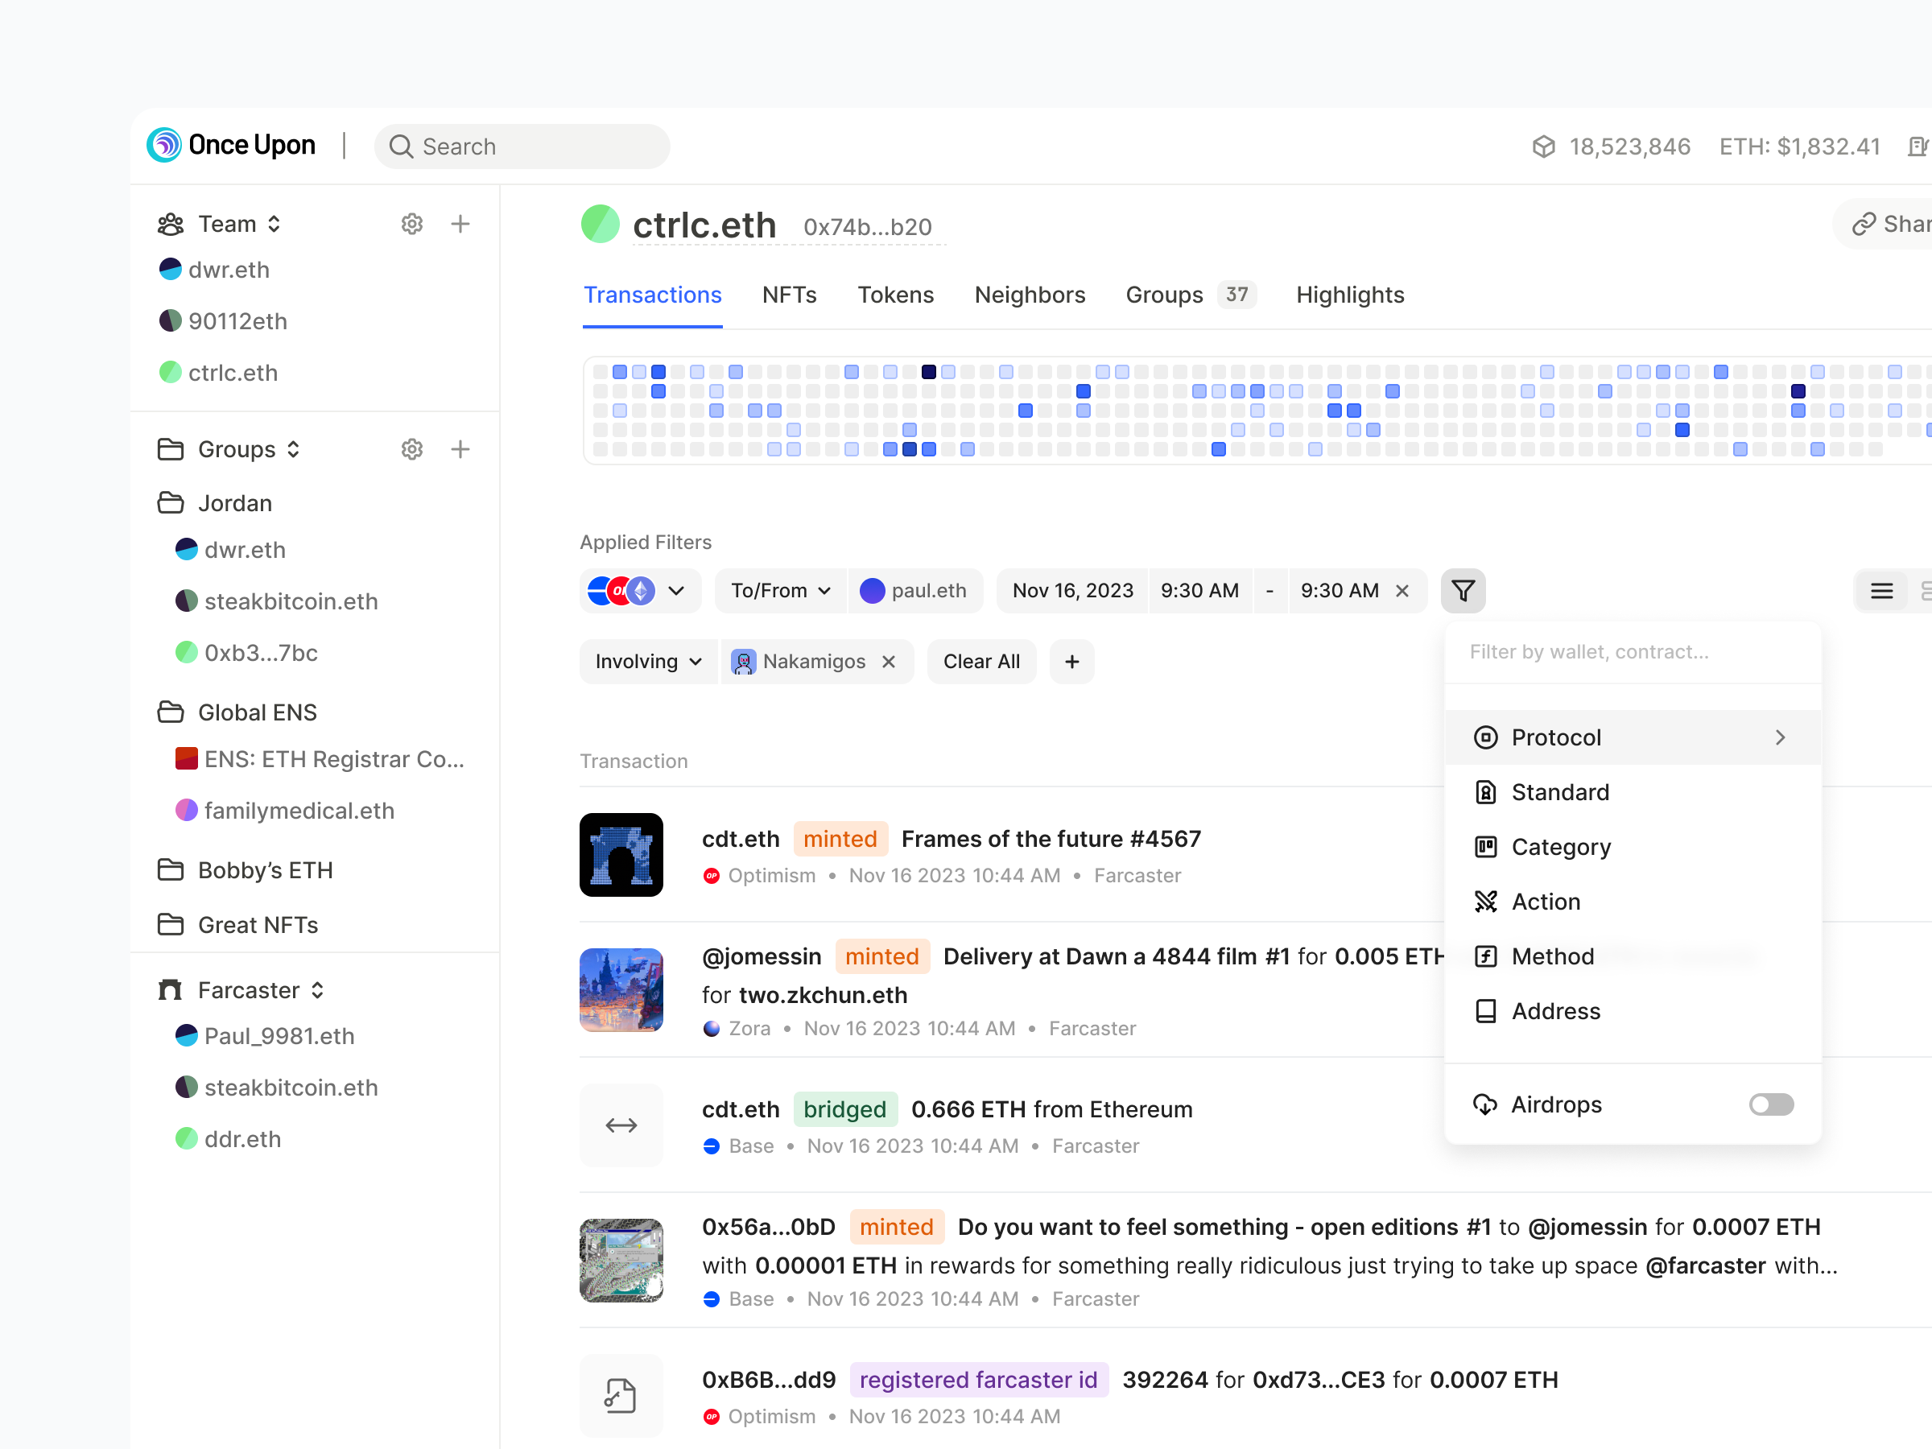Click the Search field
The height and width of the screenshot is (1449, 1932).
[522, 147]
